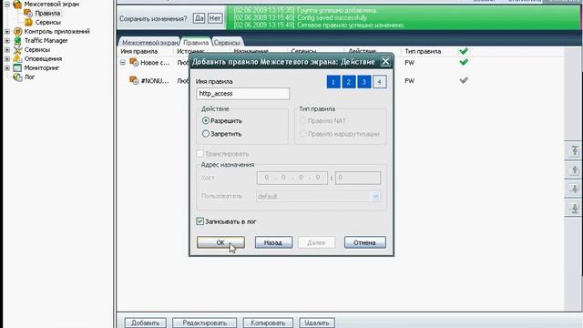Click green checkmark in Новое с... row
Screen dimensions: 583x328
(464, 62)
